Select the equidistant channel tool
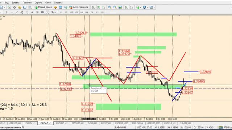Image resolution: width=232 pixels, height=130 pixels. point(22,12)
